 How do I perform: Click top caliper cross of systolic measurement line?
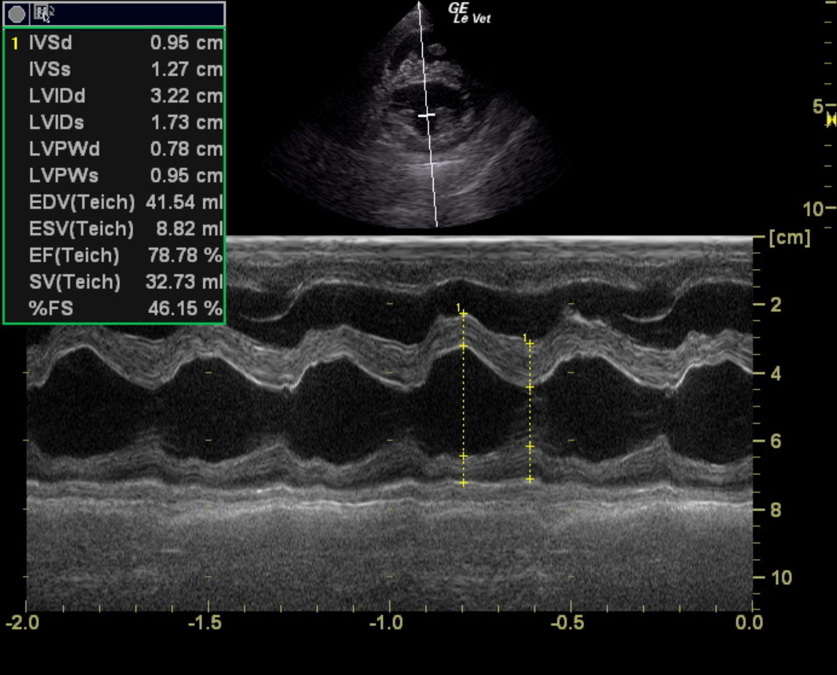point(529,344)
